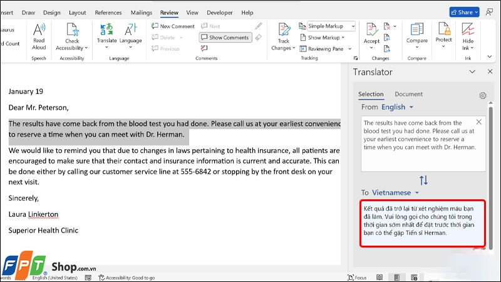
Task: Open the Protect document options
Action: tap(443, 35)
